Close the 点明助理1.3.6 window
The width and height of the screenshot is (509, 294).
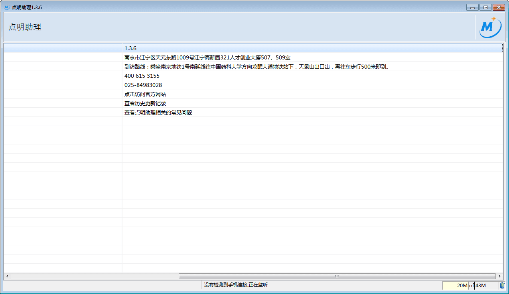click(499, 7)
